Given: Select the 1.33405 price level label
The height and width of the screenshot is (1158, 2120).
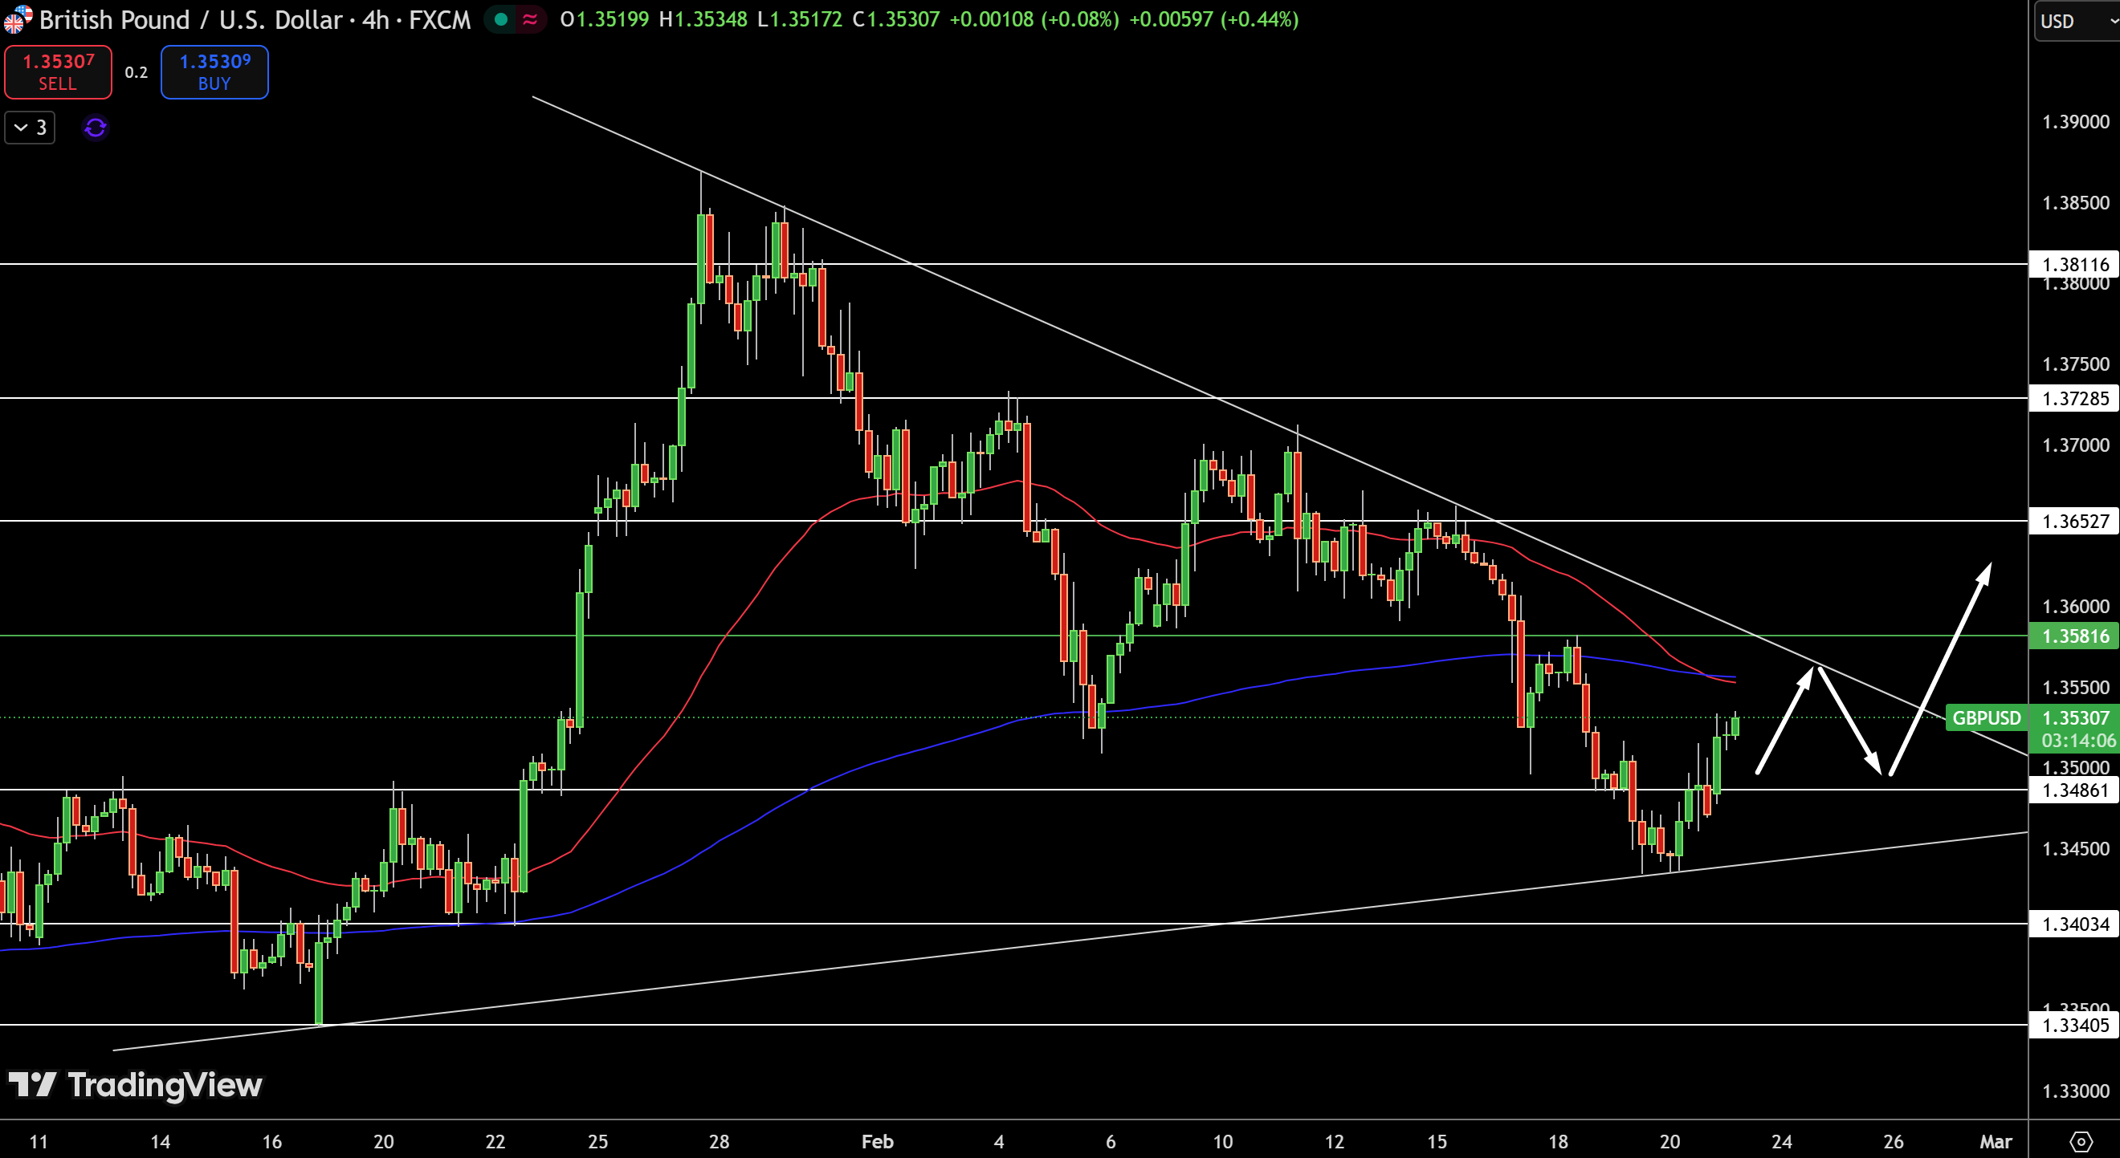Looking at the screenshot, I should 2075,1025.
